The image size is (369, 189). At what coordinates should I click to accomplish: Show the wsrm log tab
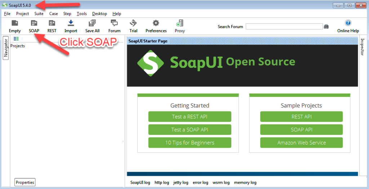pyautogui.click(x=221, y=183)
